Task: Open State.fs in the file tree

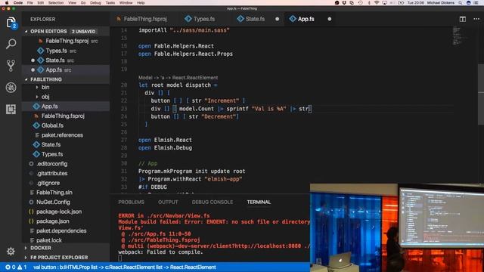Action: (51, 144)
